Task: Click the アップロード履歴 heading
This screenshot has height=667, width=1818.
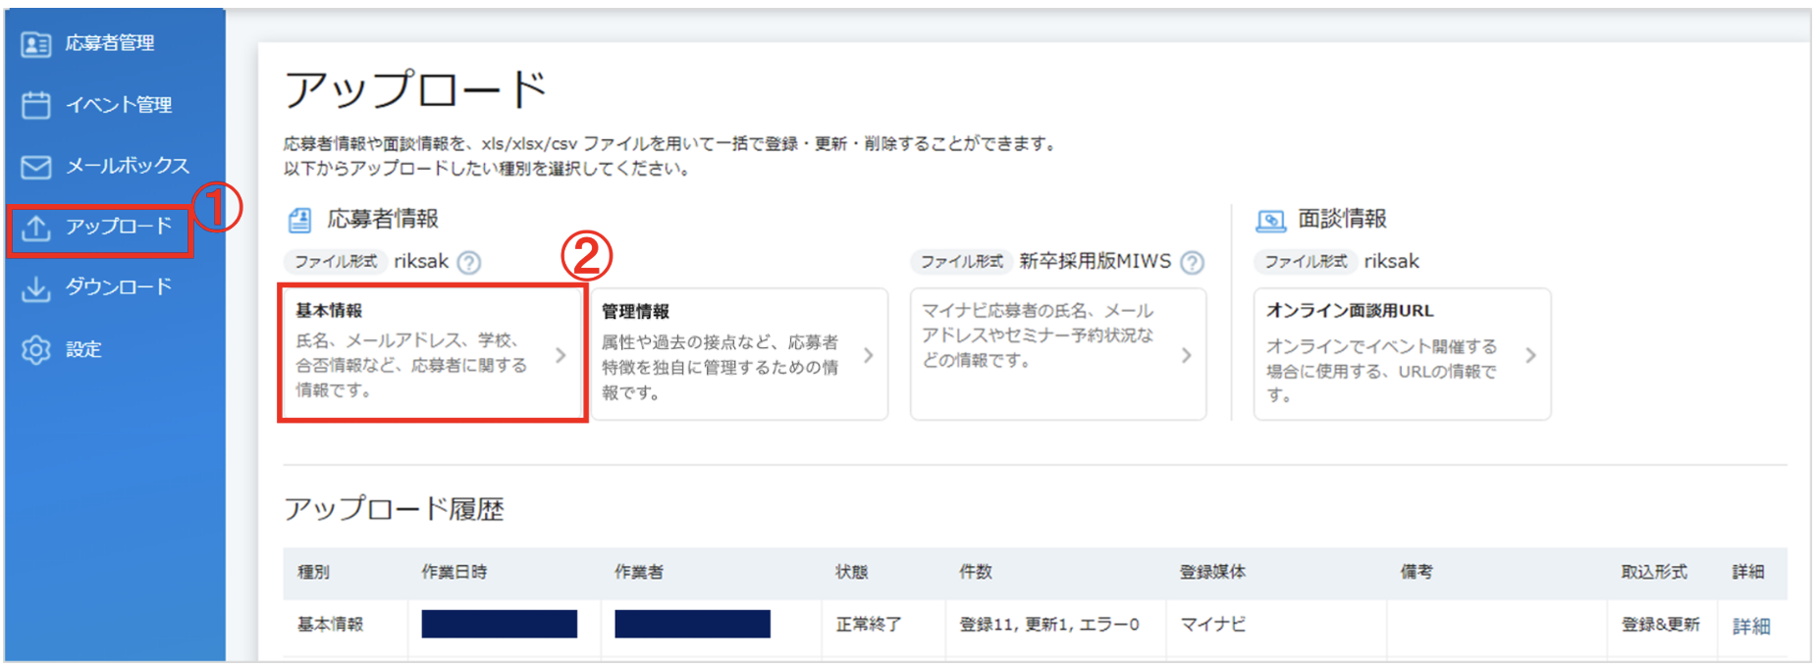Action: click(394, 509)
